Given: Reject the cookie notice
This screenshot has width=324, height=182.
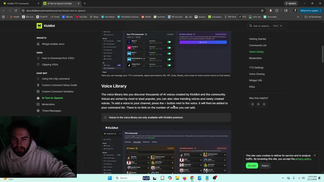Looking at the screenshot, I should tap(265, 166).
